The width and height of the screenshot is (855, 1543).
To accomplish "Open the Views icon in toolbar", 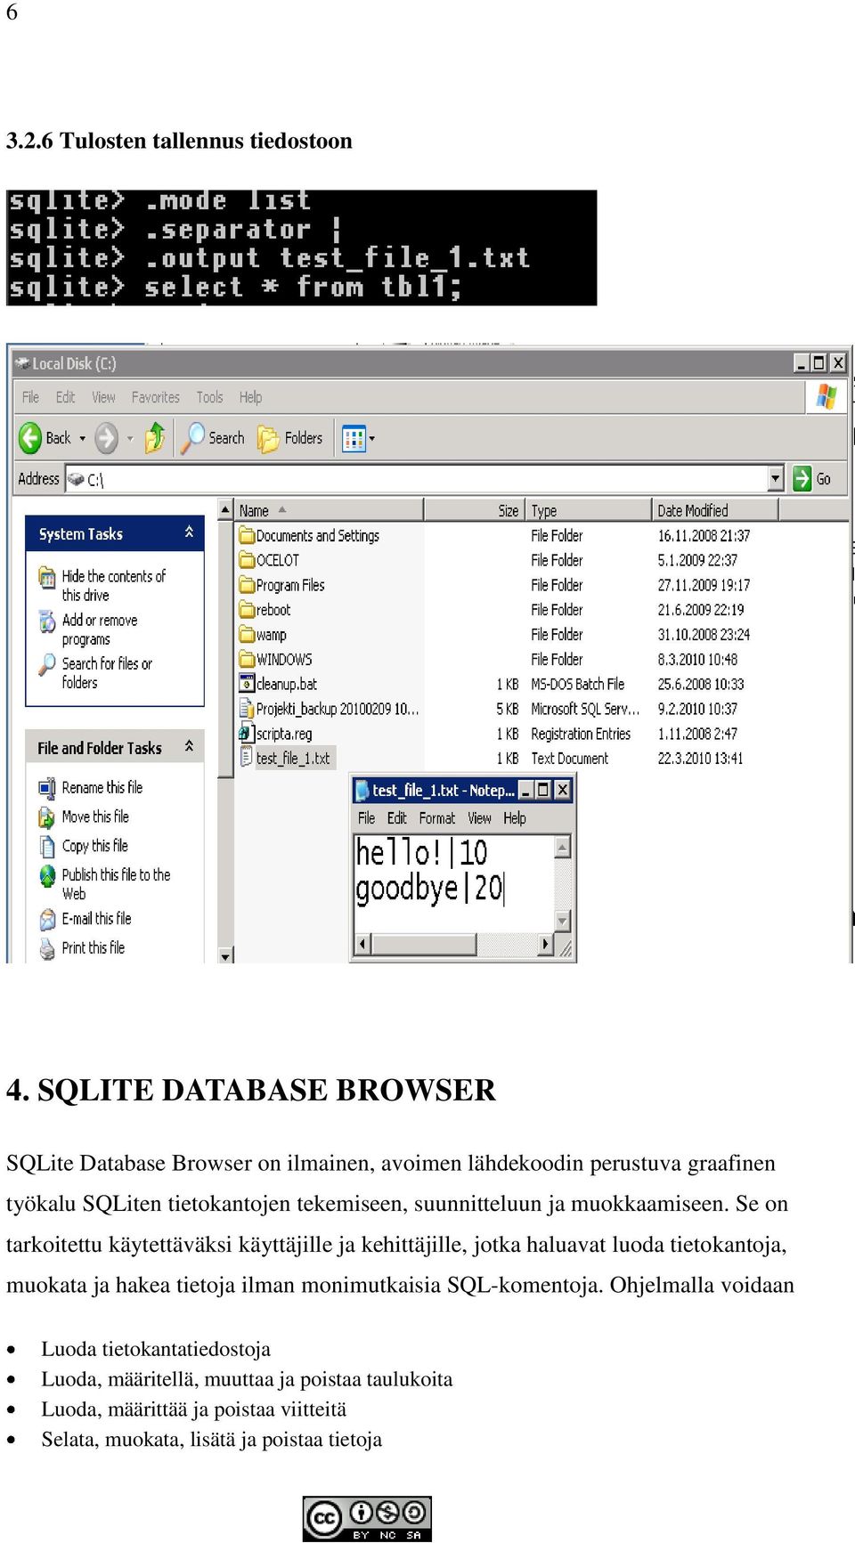I will (354, 438).
